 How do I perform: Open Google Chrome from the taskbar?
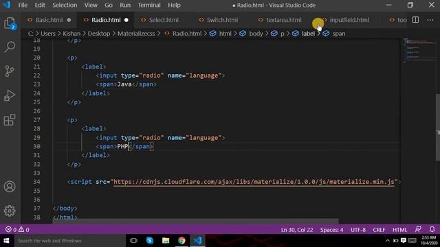(181, 241)
